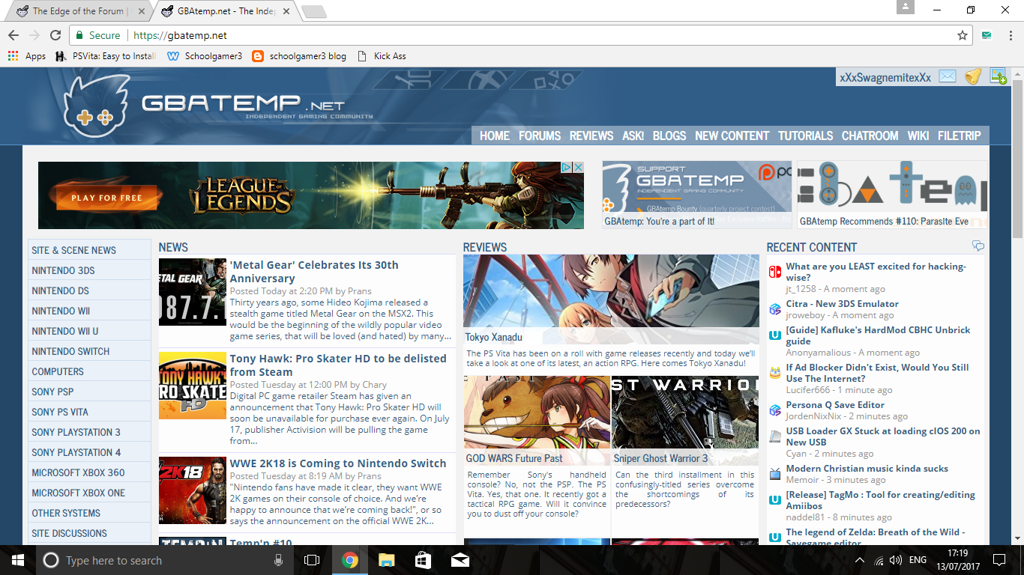
Task: Open the BLOGS navigation item
Action: pyautogui.click(x=669, y=136)
